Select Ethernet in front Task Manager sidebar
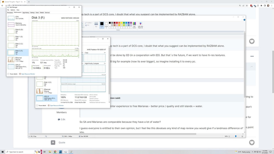Image resolution: width=274 pixels, height=154 pixels. [18, 59]
